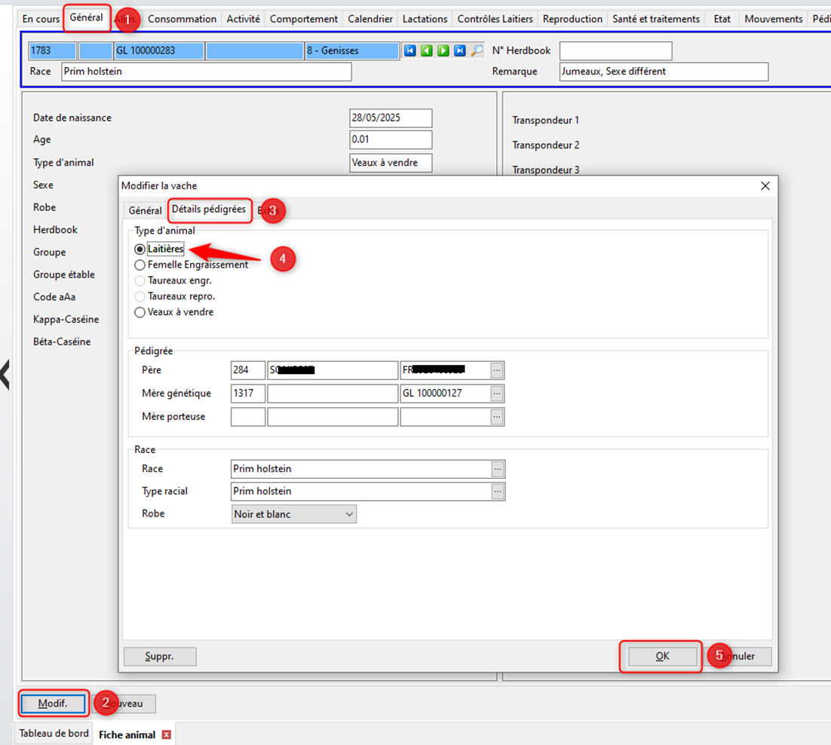Close the Fiche animal tab
The height and width of the screenshot is (745, 831).
[x=167, y=734]
